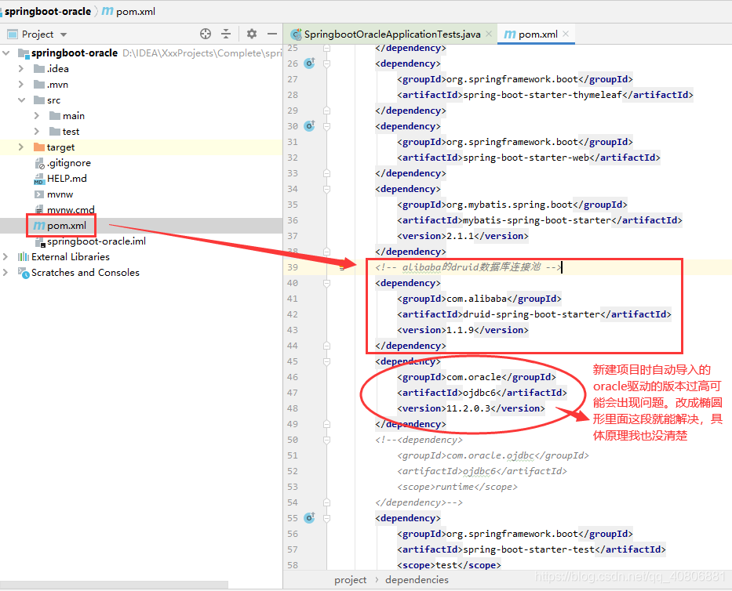The width and height of the screenshot is (732, 591).
Task: Open the Project view dropdown
Action: pyautogui.click(x=64, y=34)
